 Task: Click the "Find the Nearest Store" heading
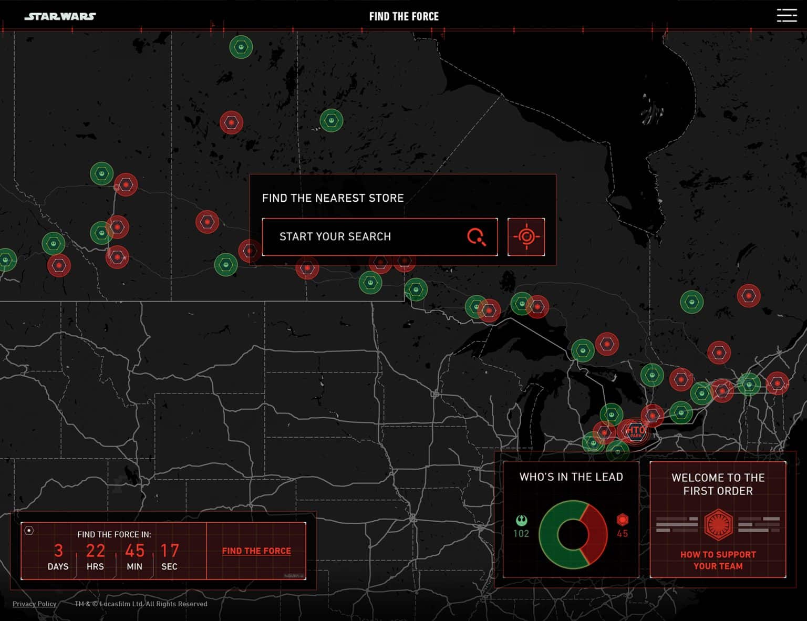point(333,198)
